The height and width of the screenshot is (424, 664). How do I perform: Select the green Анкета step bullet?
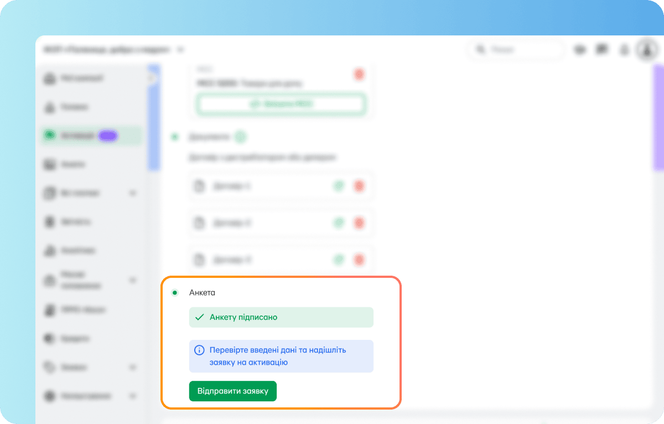pyautogui.click(x=175, y=293)
